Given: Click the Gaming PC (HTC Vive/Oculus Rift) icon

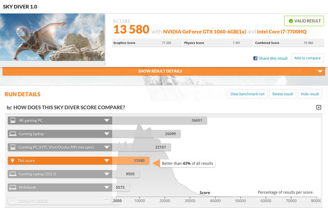Looking at the screenshot, I should [13, 147].
